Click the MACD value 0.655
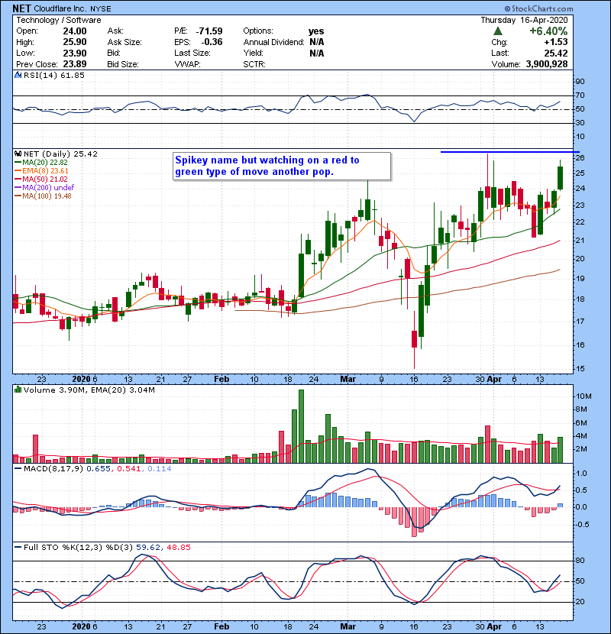611x634 pixels. pyautogui.click(x=99, y=469)
